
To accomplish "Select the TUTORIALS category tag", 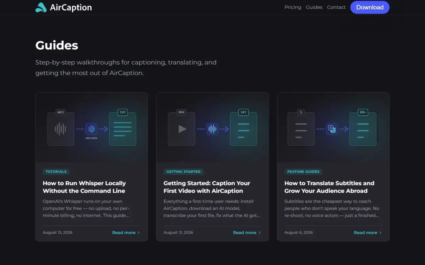I will (56, 172).
